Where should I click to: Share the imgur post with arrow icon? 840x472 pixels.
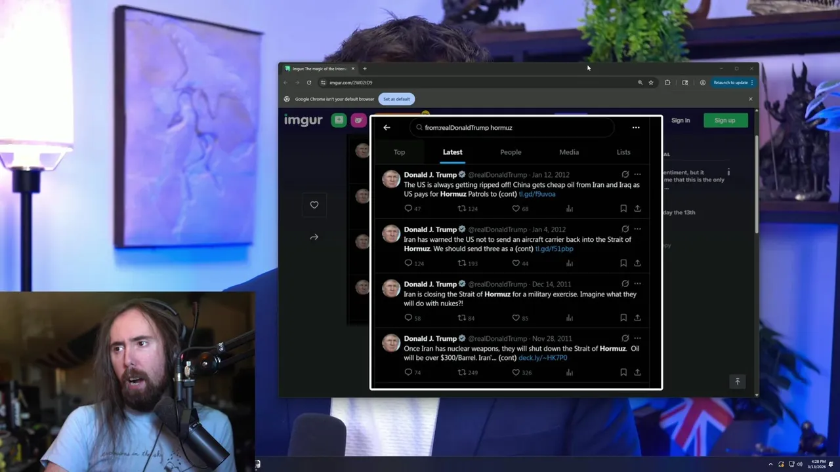(314, 237)
